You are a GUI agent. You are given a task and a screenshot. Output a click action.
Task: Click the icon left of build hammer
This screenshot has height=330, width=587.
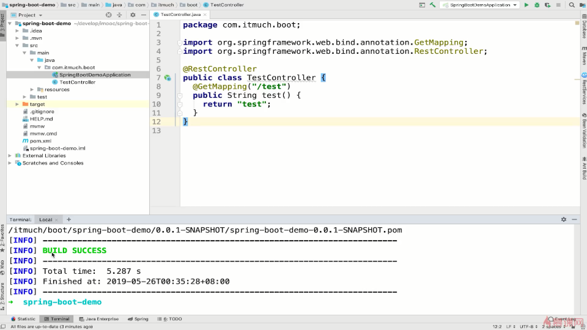point(422,5)
